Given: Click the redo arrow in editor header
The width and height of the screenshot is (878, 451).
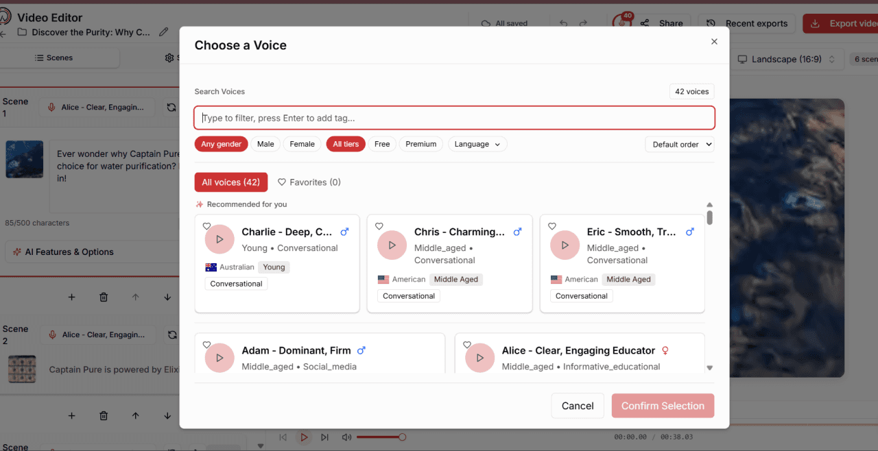Looking at the screenshot, I should (583, 23).
